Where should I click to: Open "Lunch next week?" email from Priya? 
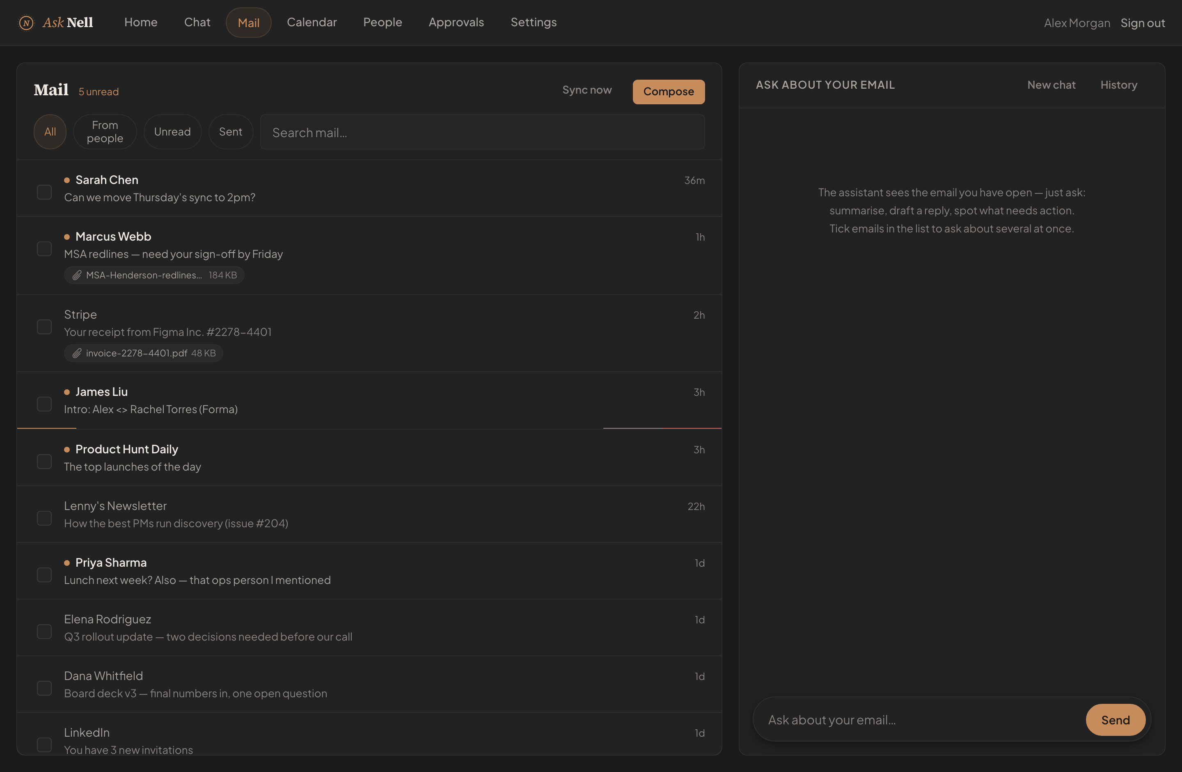coord(197,580)
